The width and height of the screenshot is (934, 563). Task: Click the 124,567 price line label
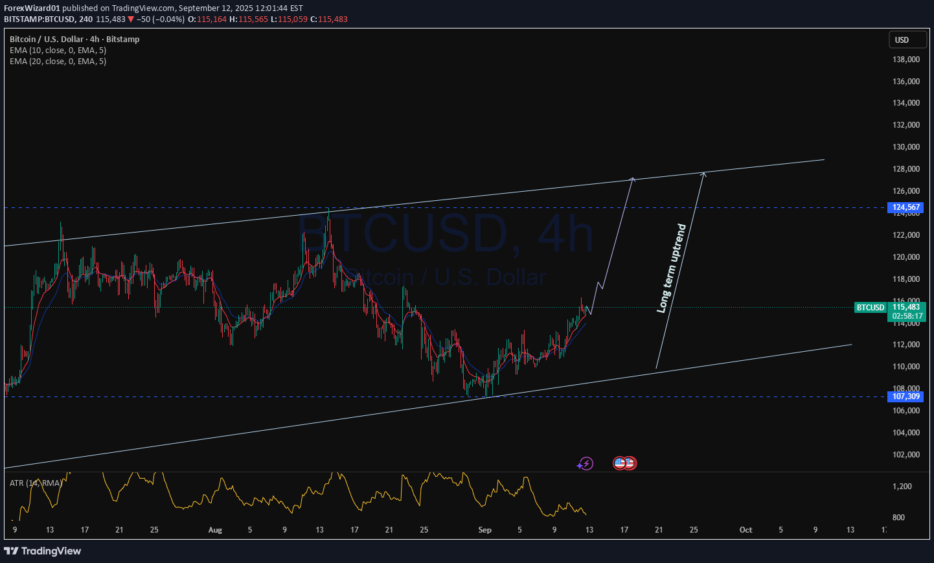click(906, 207)
